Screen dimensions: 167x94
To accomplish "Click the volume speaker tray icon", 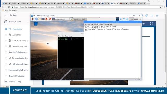I will click(x=127, y=19).
